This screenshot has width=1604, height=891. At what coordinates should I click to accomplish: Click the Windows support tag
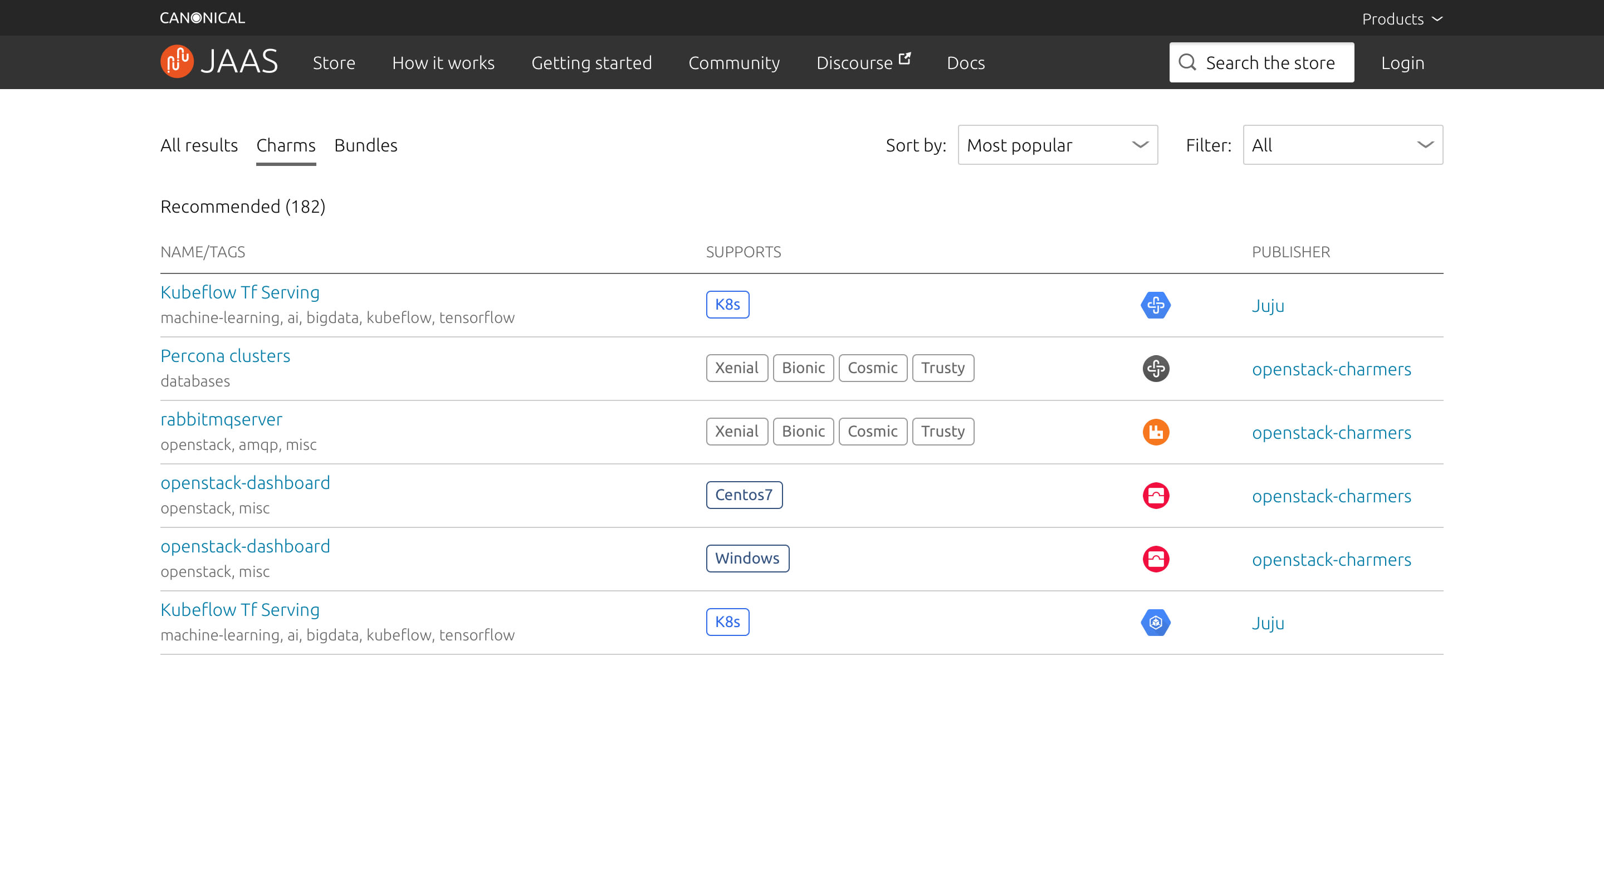747,559
